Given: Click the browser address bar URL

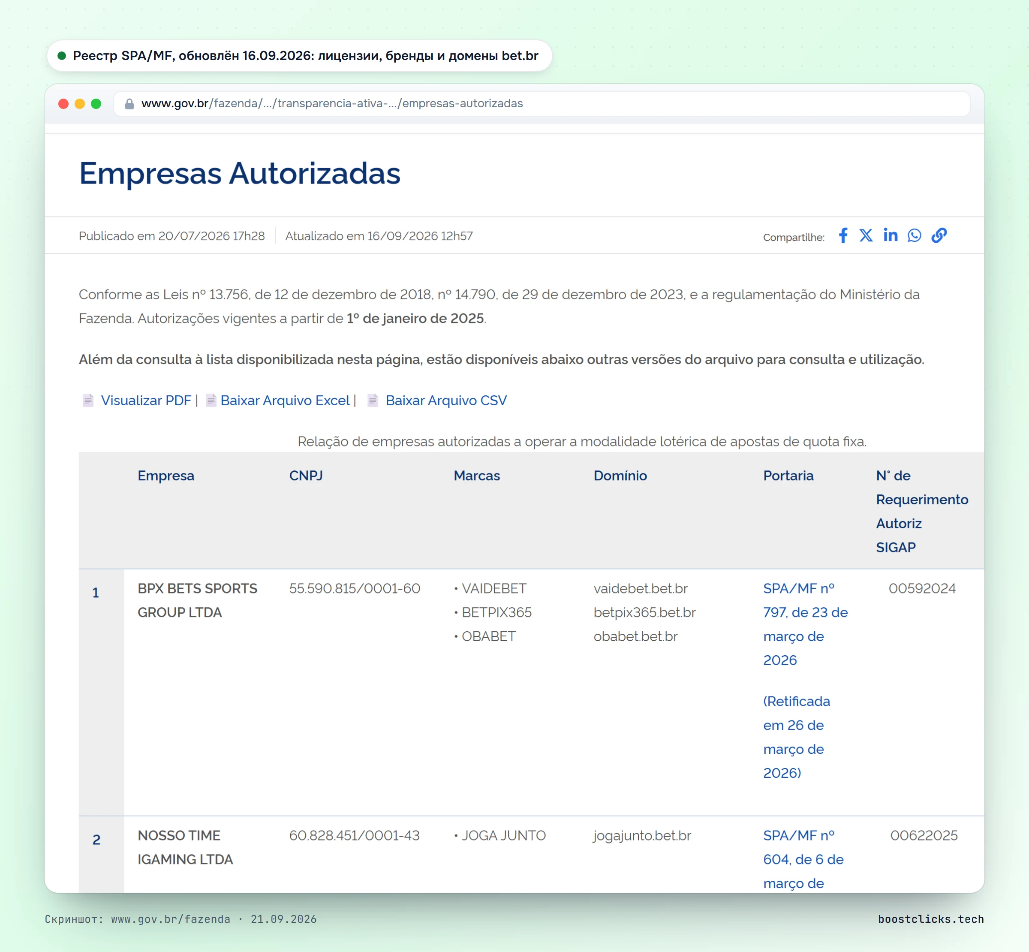Looking at the screenshot, I should [x=332, y=103].
